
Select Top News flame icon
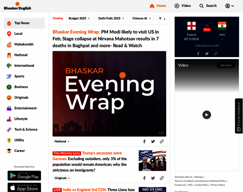click(x=9, y=23)
